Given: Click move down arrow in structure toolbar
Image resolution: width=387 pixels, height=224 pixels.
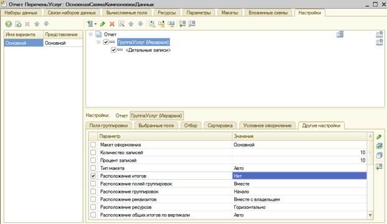Looking at the screenshot, I should point(140,24).
